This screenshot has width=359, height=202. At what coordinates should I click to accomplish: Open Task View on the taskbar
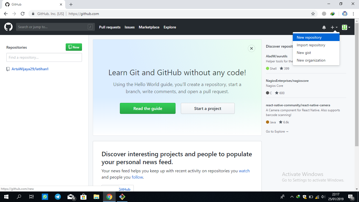32,197
